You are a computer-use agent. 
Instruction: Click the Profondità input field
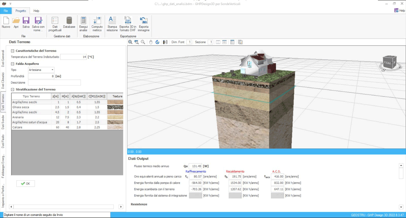point(41,76)
